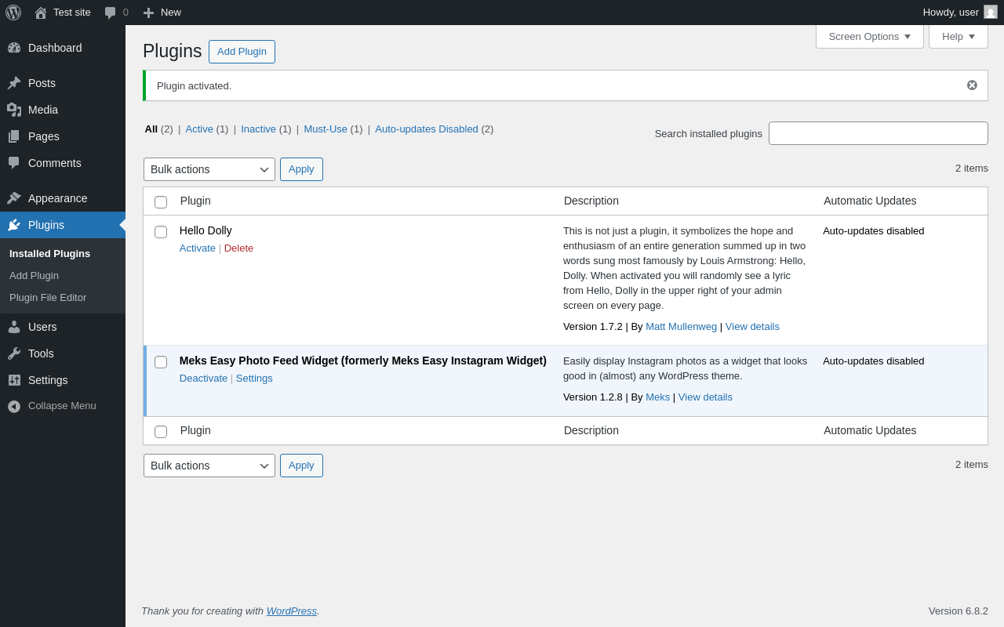View details for Hello Dolly
The width and height of the screenshot is (1004, 627).
tap(752, 327)
